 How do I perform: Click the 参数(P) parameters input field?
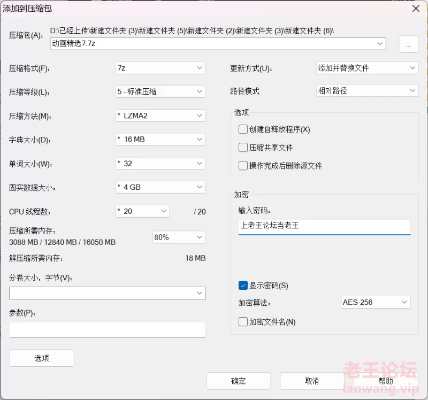[108, 329]
